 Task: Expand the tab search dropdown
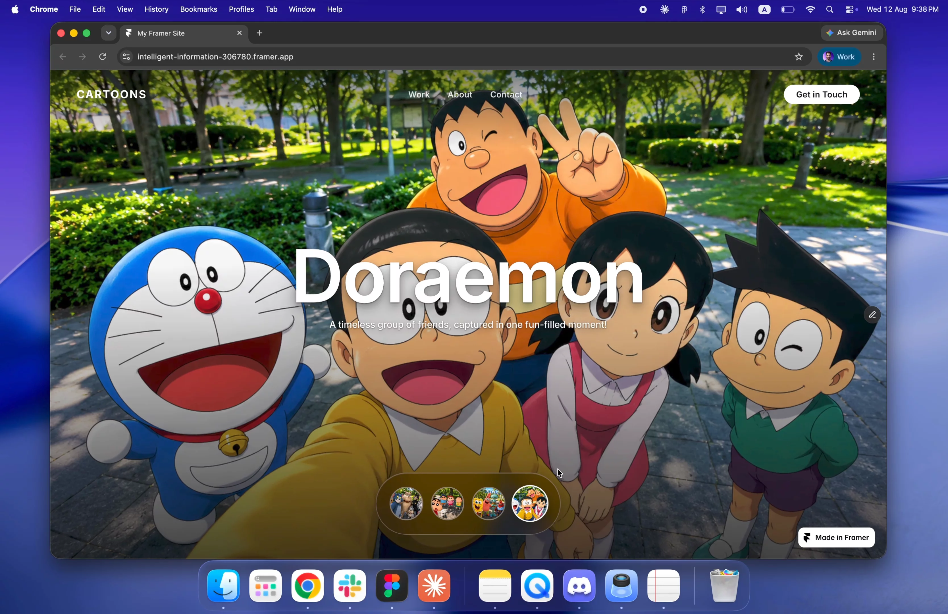pos(108,33)
